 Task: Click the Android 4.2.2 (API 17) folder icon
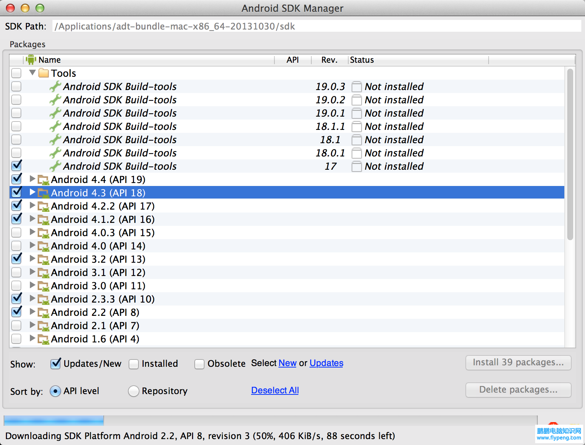click(44, 206)
